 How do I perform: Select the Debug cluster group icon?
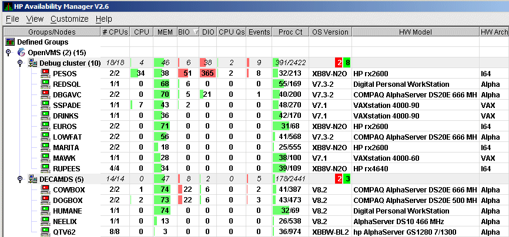[32, 63]
